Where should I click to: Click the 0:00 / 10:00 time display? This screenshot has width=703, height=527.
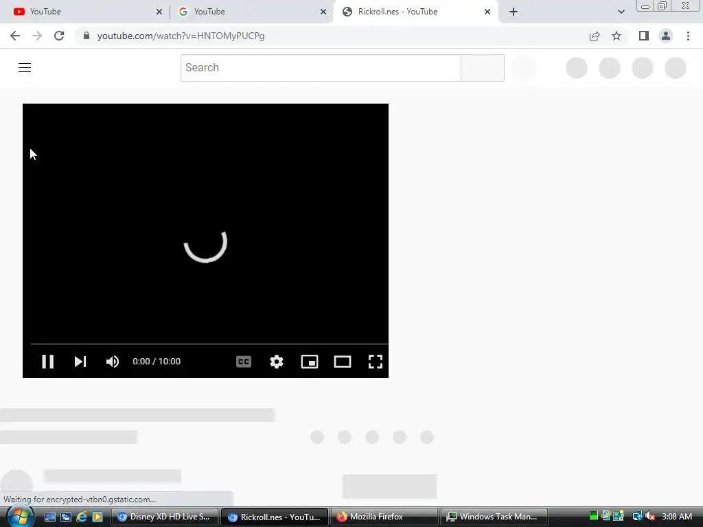point(157,362)
